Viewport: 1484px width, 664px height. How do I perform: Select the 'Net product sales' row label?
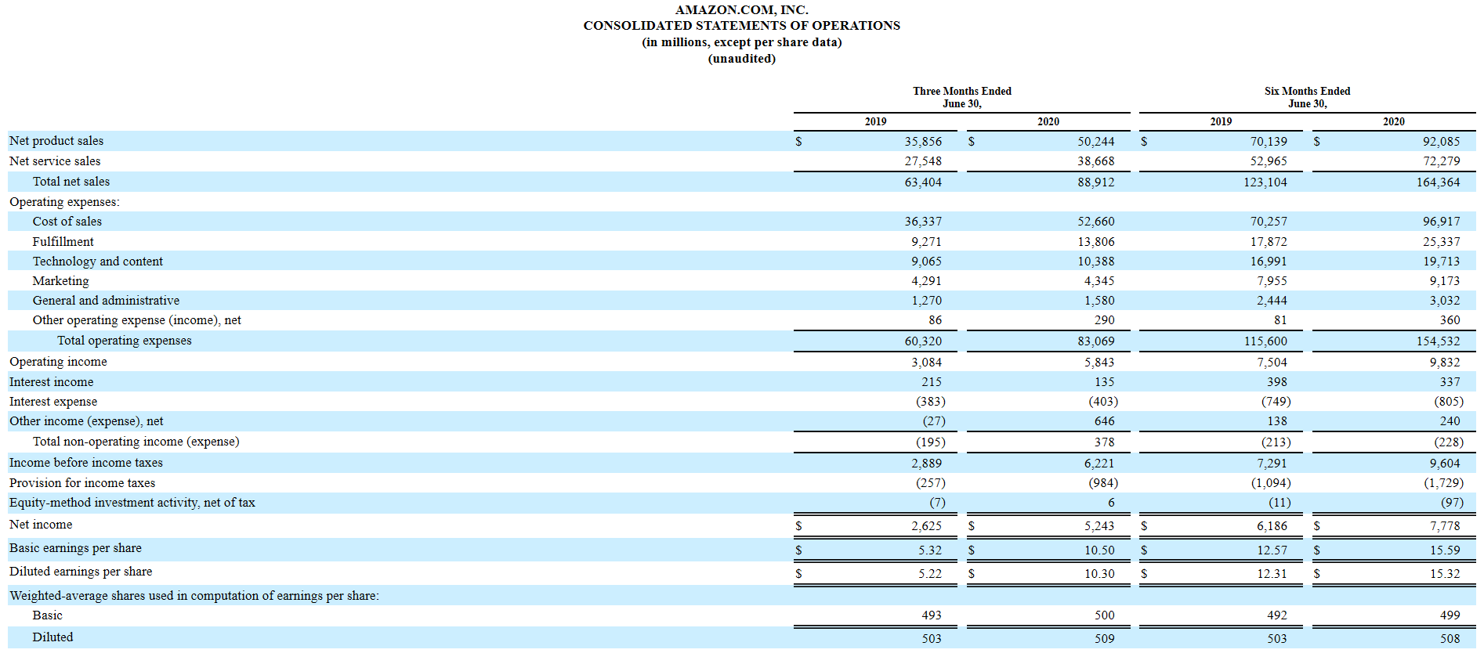tap(56, 141)
